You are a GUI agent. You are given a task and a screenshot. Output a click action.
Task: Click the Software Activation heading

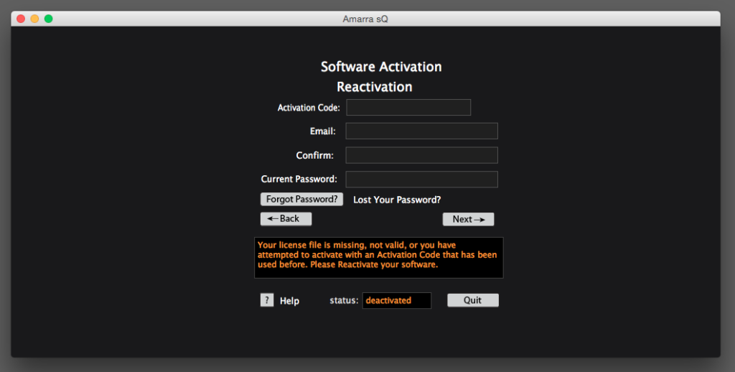[381, 67]
